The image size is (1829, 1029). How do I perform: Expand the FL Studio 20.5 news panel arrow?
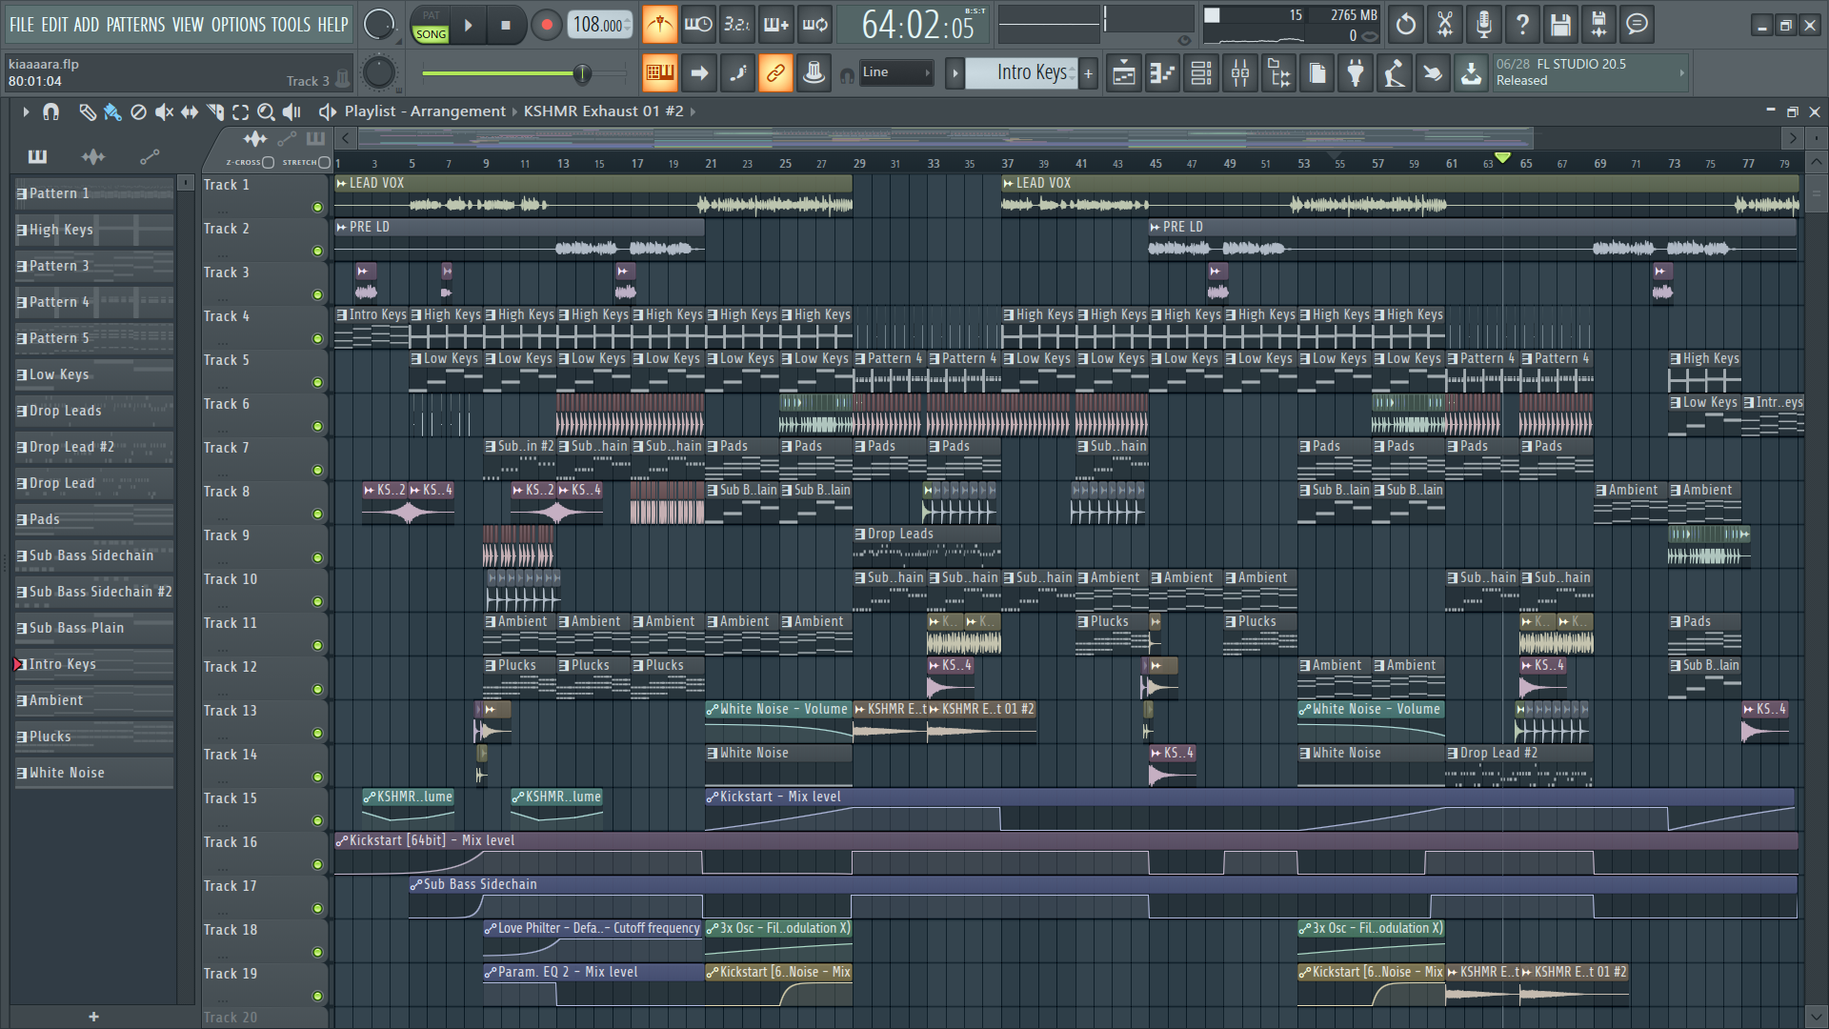(x=1680, y=72)
